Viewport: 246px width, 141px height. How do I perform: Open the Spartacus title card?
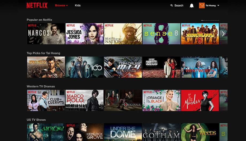(46, 67)
